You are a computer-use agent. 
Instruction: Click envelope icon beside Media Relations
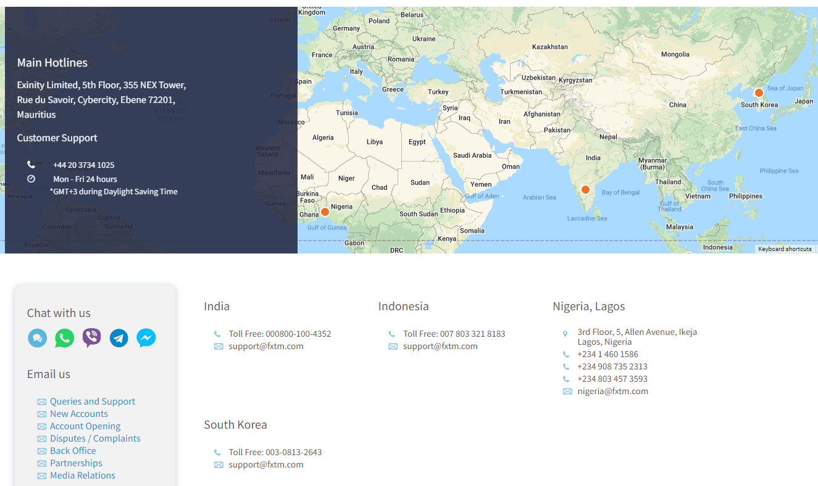(x=42, y=476)
